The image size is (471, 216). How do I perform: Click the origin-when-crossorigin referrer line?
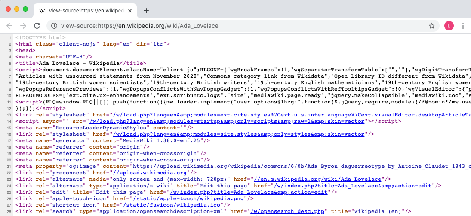pos(111,153)
